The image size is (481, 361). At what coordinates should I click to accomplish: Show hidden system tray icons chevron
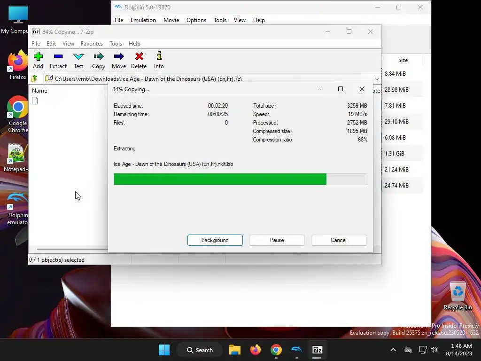393,350
